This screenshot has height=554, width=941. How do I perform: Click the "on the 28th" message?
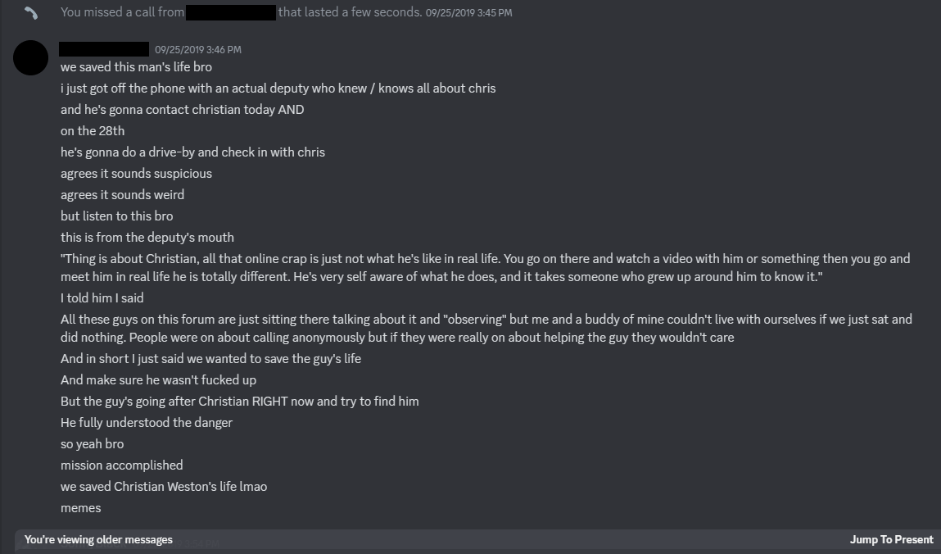coord(91,130)
